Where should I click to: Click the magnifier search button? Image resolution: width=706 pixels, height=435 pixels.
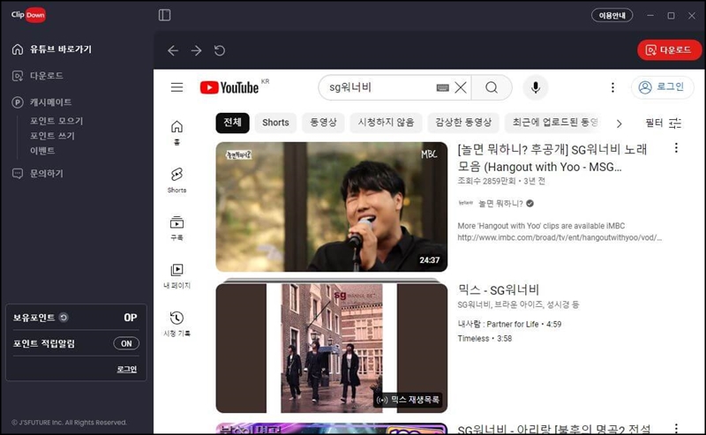[x=492, y=87]
